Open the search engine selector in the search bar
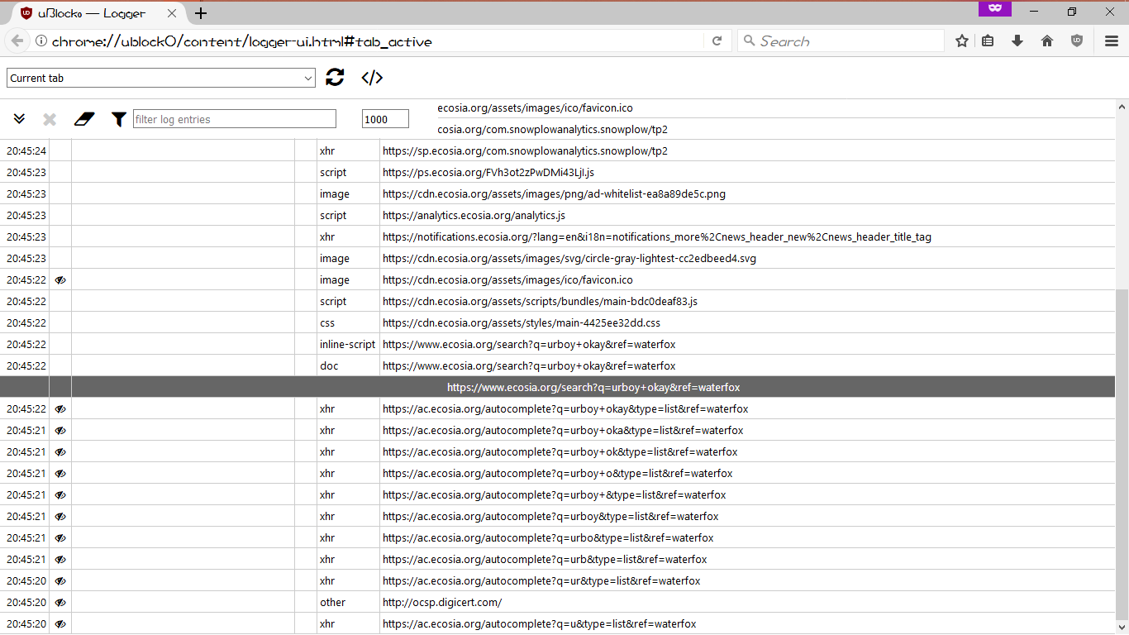The width and height of the screenshot is (1129, 635). click(x=749, y=40)
